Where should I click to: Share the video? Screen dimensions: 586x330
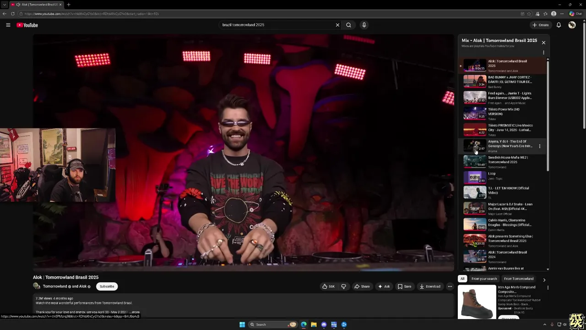(x=362, y=286)
